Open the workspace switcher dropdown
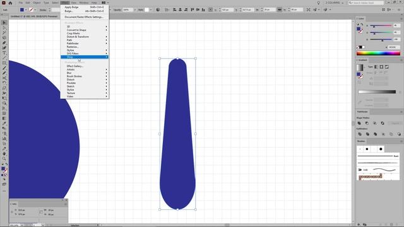Screen dimensions: 404x227 [x=335, y=3]
